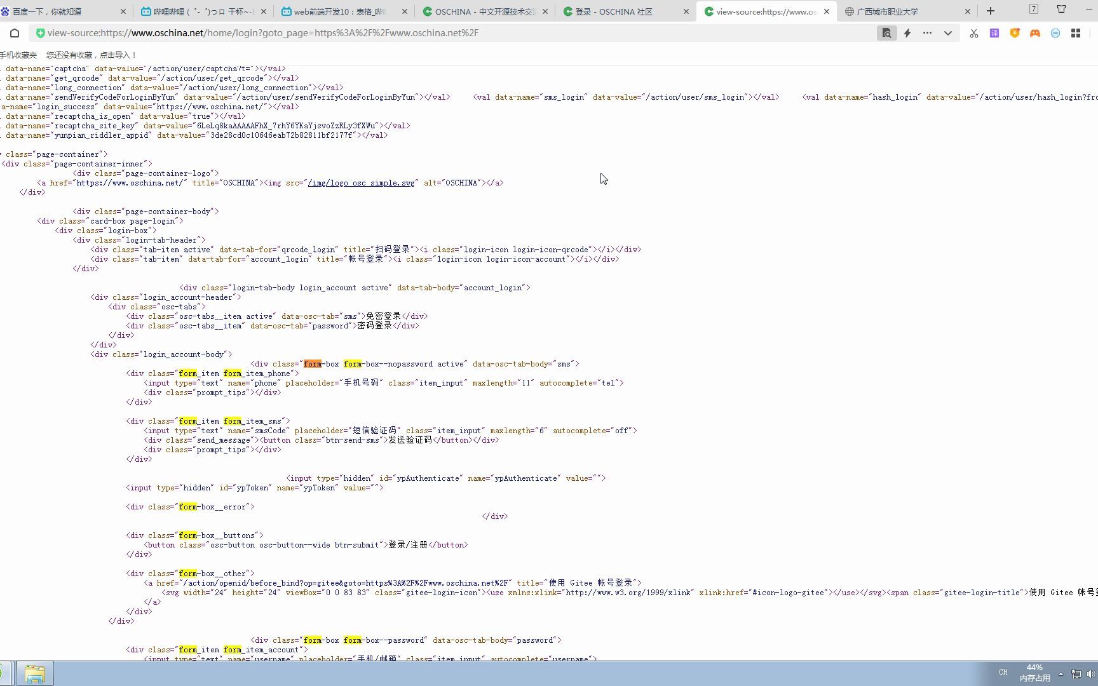Click the 使用 Gitee 帐号登录 title text
Viewport: 1098px width, 686px height.
click(x=591, y=583)
